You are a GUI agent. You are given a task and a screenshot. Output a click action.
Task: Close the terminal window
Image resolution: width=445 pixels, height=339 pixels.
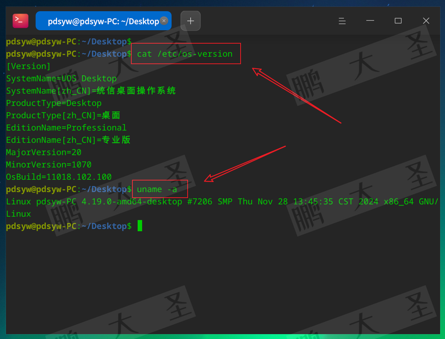click(426, 21)
